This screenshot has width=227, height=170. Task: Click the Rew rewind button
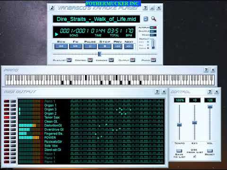pyautogui.click(x=61, y=46)
